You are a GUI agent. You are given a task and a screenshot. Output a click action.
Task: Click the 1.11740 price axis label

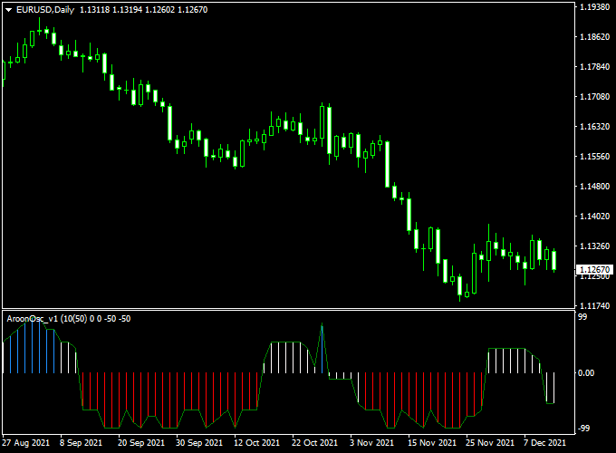pyautogui.click(x=594, y=306)
